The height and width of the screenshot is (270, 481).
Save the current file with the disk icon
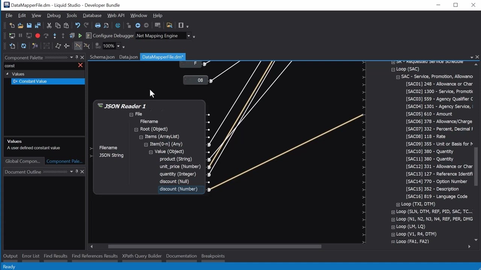(29, 25)
